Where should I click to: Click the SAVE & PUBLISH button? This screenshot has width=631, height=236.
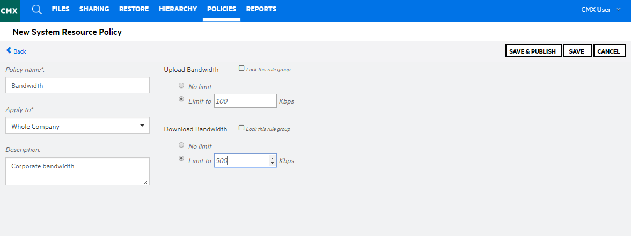(x=533, y=51)
